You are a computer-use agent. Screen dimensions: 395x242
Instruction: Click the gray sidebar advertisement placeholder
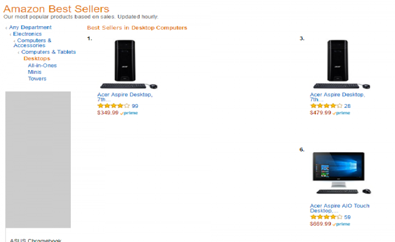point(38,159)
